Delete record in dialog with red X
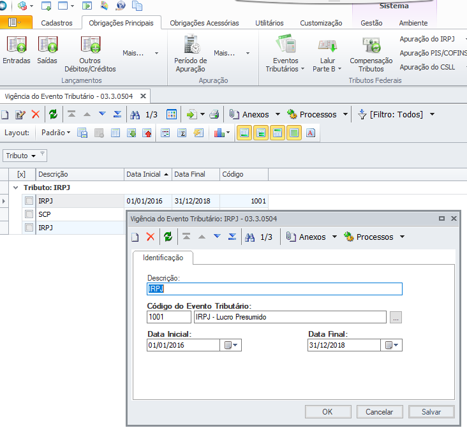The image size is (467, 442). pos(151,237)
